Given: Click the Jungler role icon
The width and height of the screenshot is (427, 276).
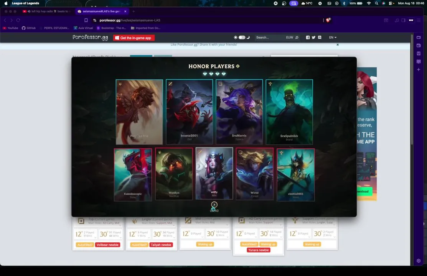Looking at the screenshot, I should [135, 221].
